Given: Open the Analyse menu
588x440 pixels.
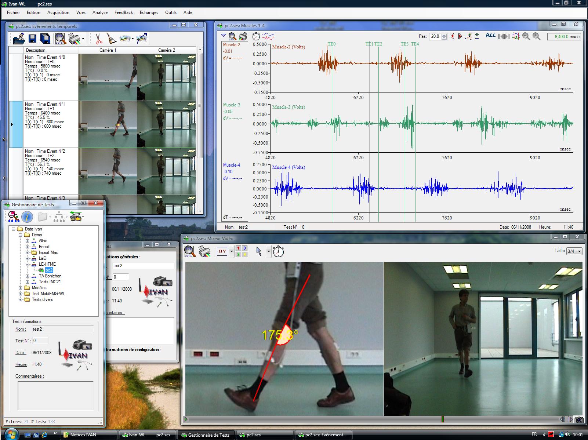Looking at the screenshot, I should [100, 12].
